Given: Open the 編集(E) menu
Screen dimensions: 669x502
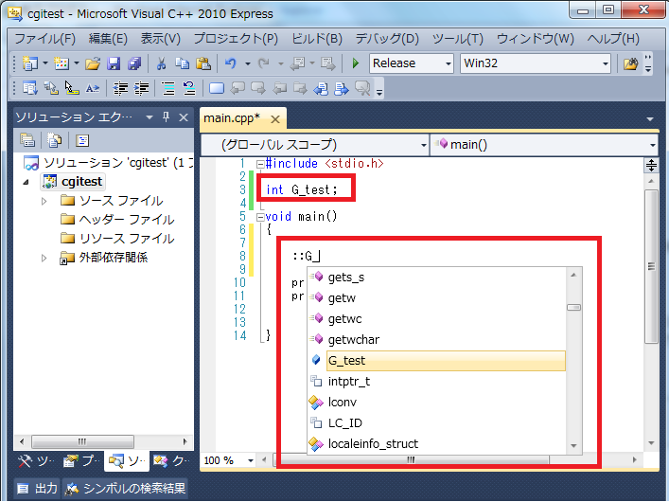Looking at the screenshot, I should click(108, 39).
